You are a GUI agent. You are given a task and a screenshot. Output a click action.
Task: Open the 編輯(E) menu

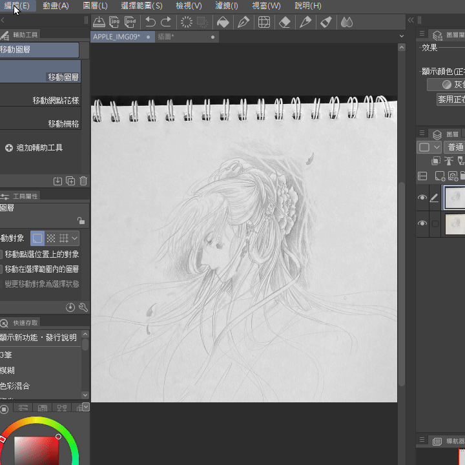(17, 6)
